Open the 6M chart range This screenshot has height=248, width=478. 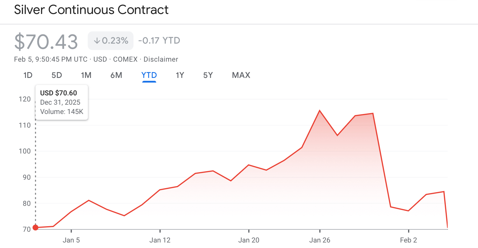point(116,75)
